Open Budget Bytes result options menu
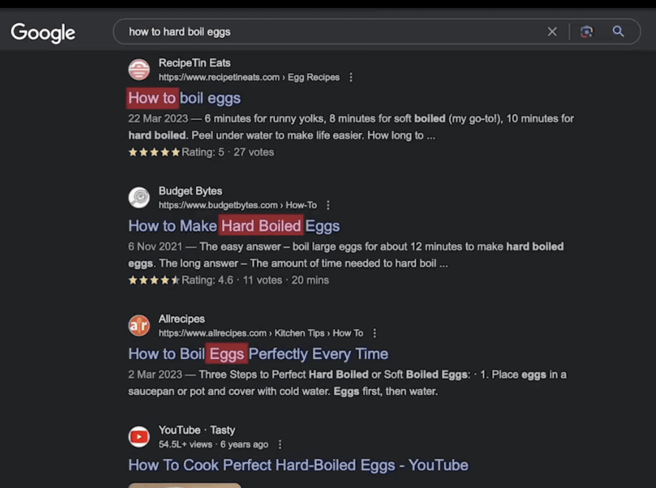Viewport: 656px width, 488px height. tap(328, 205)
